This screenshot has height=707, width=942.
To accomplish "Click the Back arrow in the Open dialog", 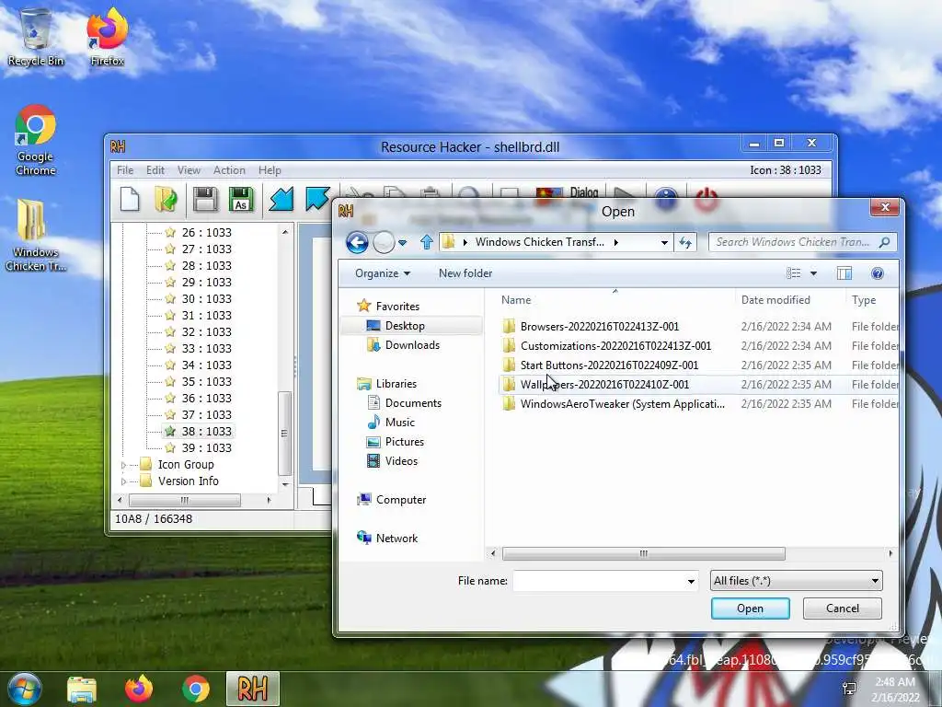I will (357, 242).
